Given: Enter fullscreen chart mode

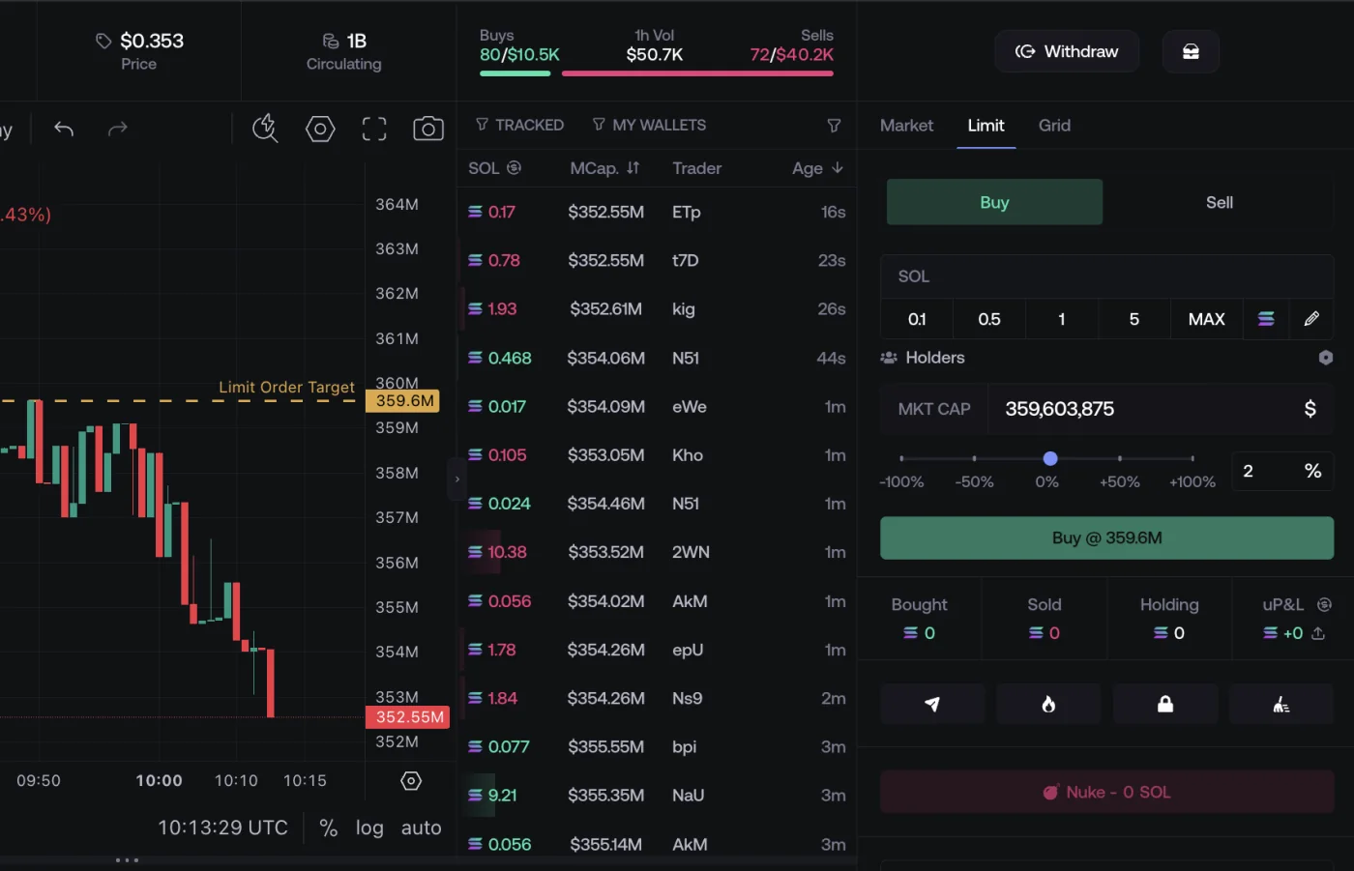Looking at the screenshot, I should [x=374, y=129].
